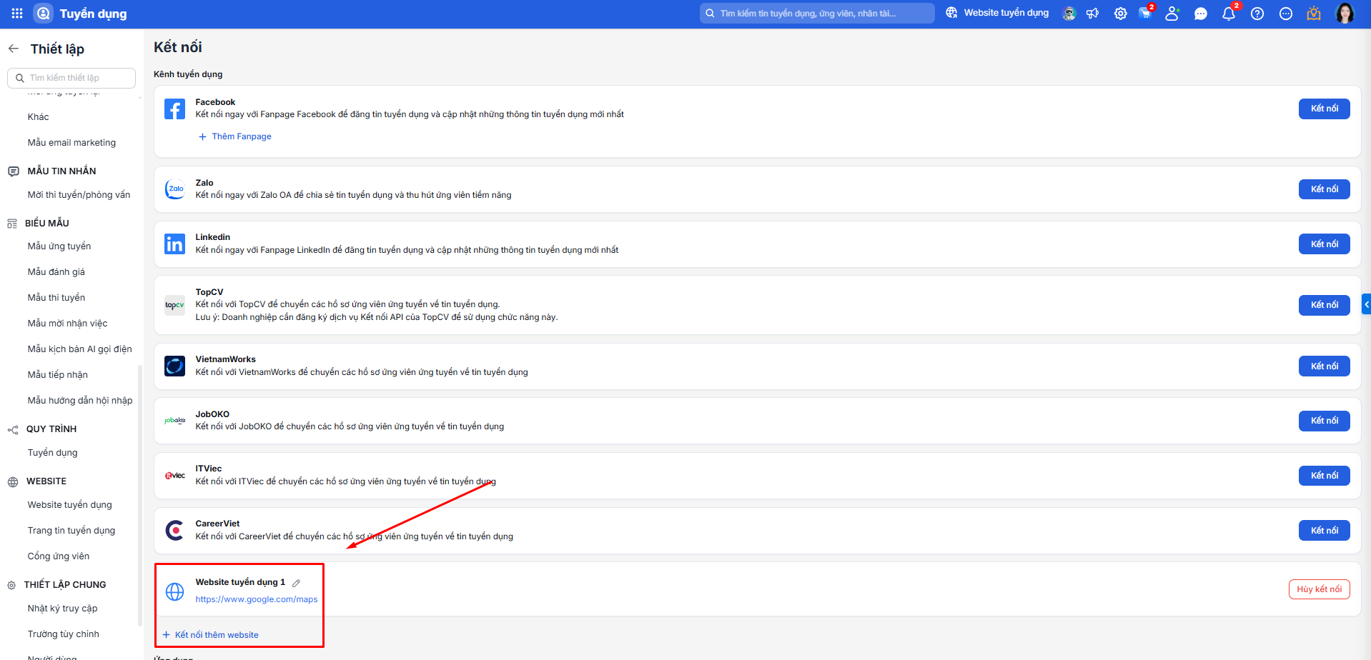Connect TopCV with Kết nối button
Viewport: 1371px width, 660px height.
click(x=1324, y=305)
